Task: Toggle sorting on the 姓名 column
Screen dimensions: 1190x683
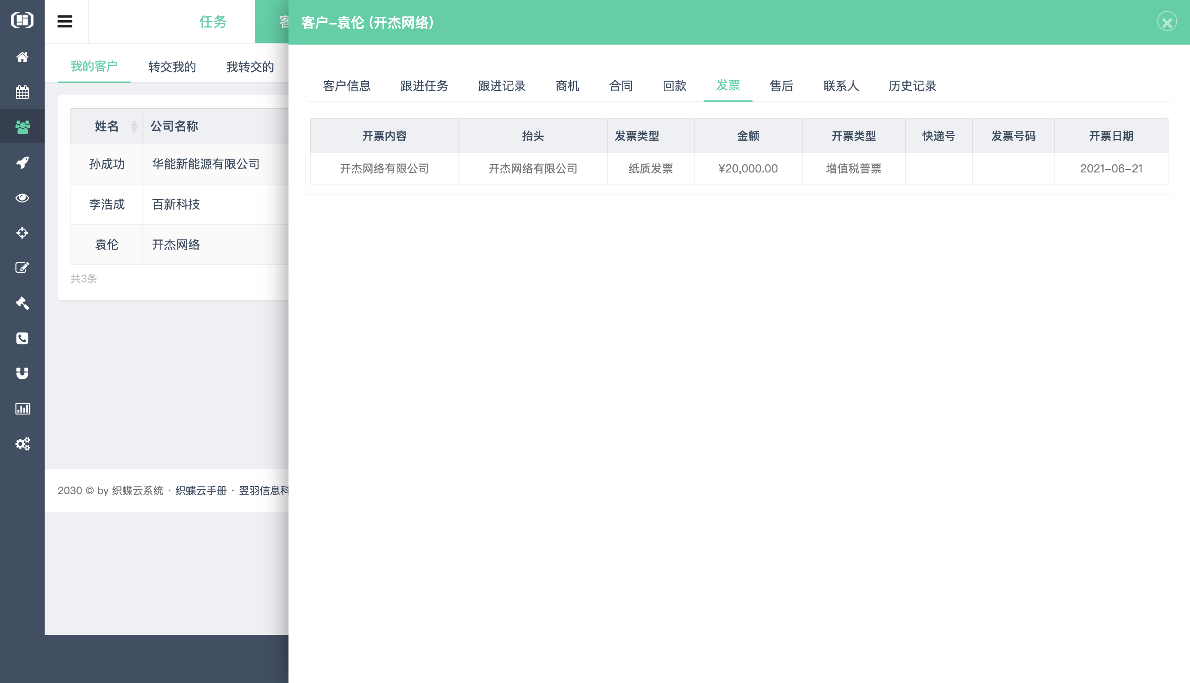Action: tap(134, 126)
